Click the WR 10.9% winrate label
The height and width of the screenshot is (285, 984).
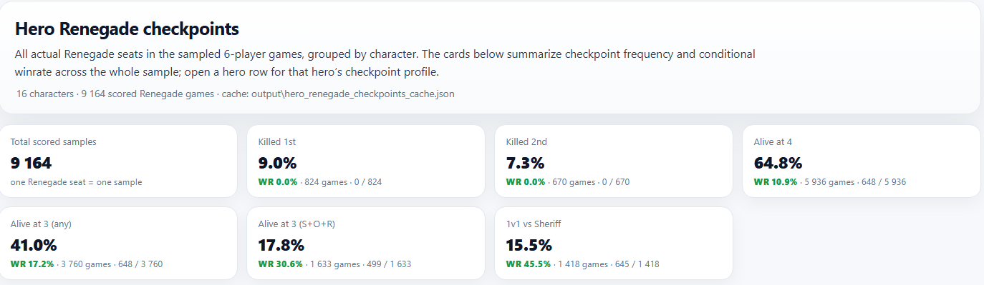tap(773, 182)
